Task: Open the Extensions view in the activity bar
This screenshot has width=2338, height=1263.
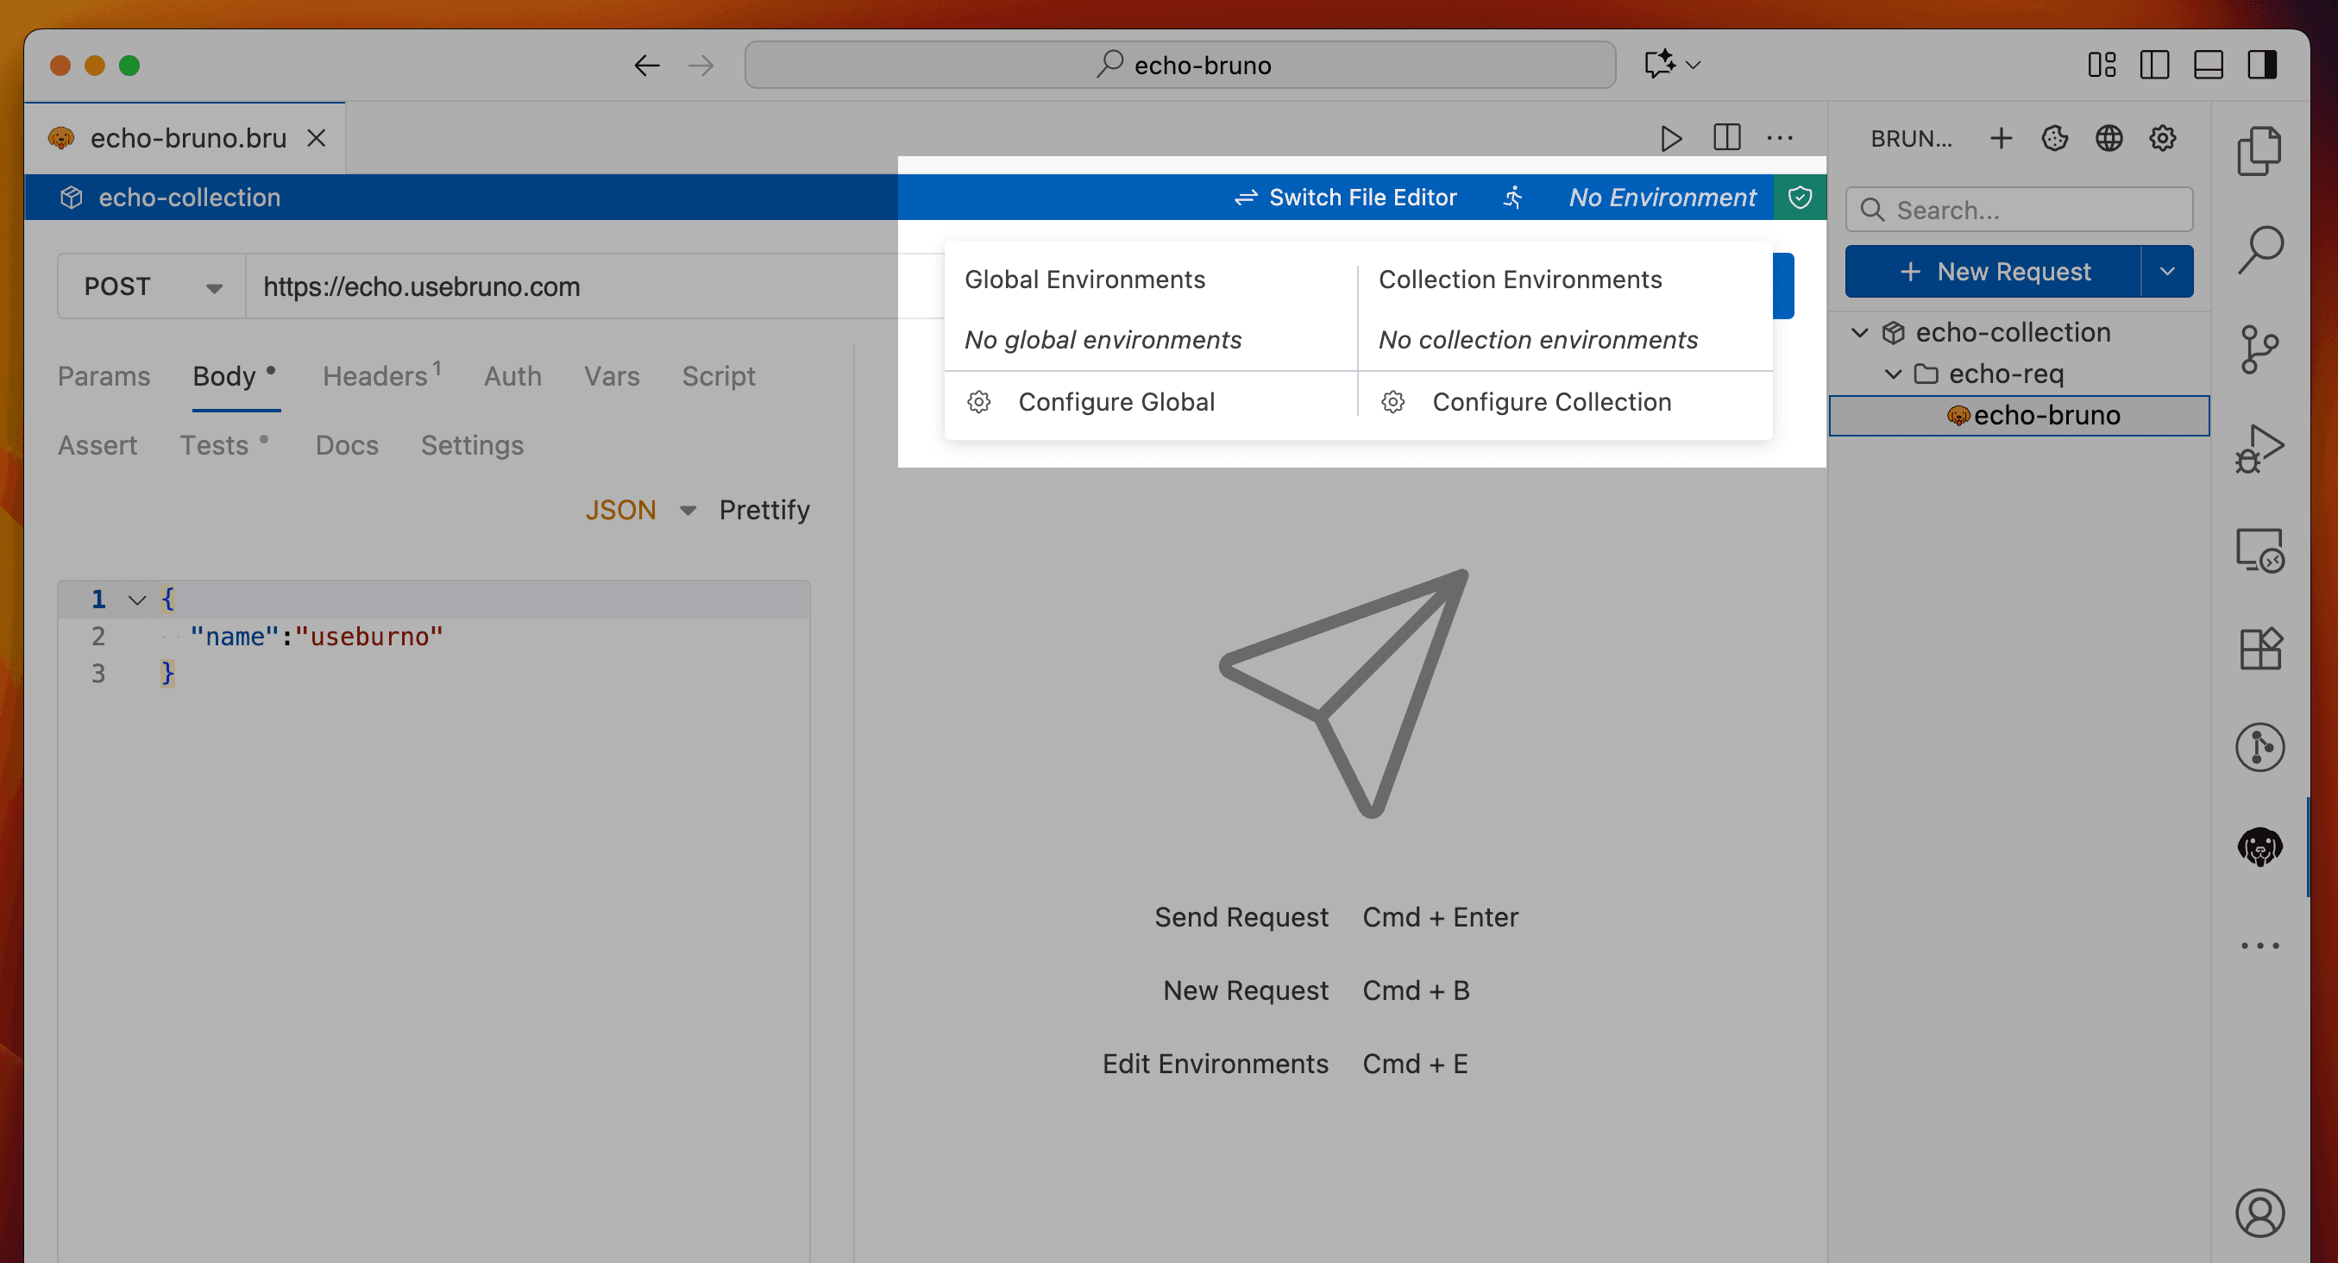Action: (x=2261, y=648)
